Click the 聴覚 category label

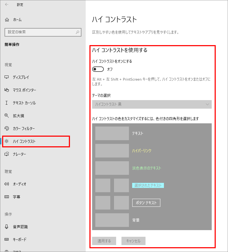pos(8,172)
